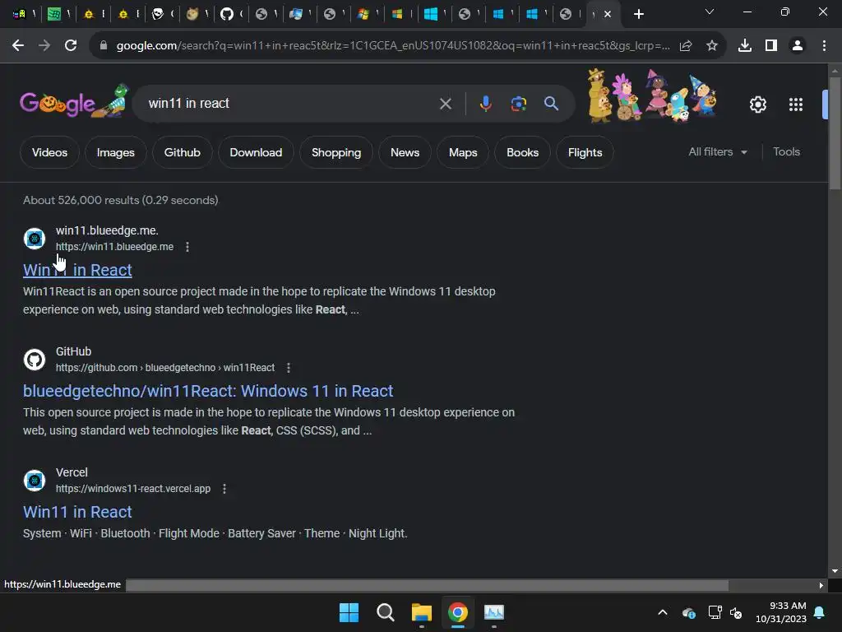This screenshot has height=632, width=842.
Task: Click the scroll right arrow
Action: click(x=821, y=585)
